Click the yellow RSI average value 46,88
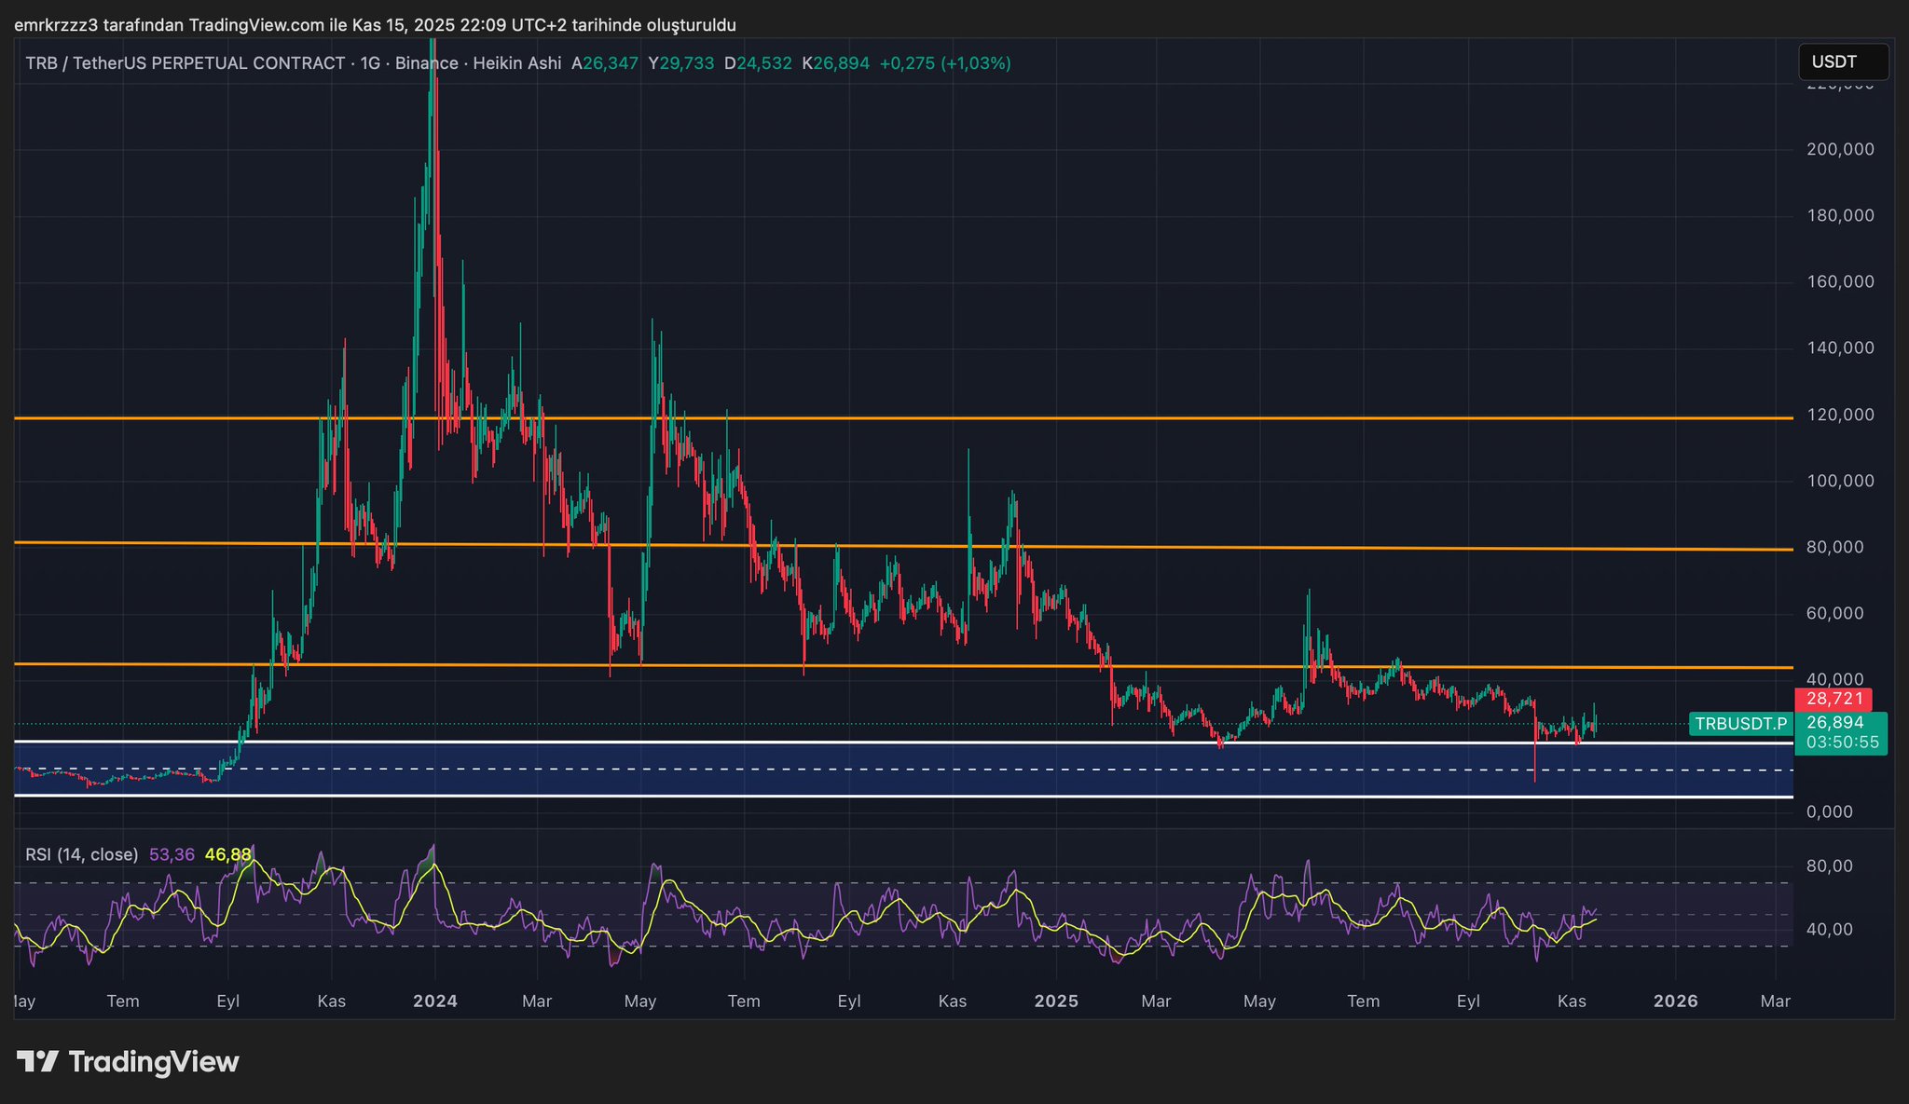This screenshot has width=1909, height=1104. point(228,854)
